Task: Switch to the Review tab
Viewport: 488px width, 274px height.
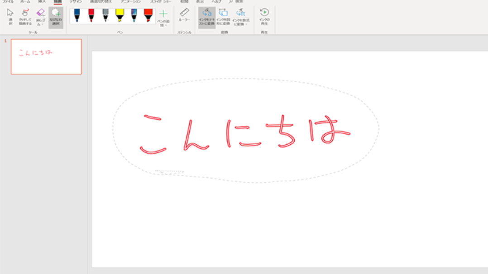Action: click(x=185, y=1)
